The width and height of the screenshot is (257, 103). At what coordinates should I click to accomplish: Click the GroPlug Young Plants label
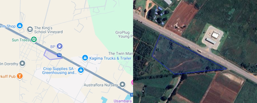coord(124,34)
